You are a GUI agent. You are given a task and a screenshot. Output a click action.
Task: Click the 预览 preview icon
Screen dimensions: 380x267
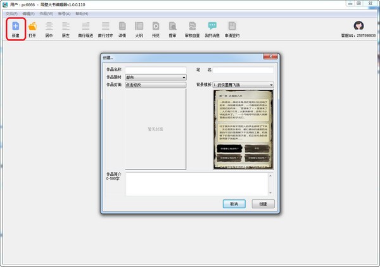[156, 27]
